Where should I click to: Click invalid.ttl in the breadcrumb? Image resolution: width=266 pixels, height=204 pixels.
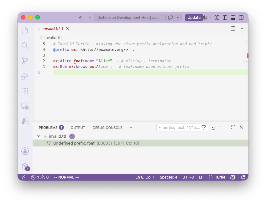(53, 37)
